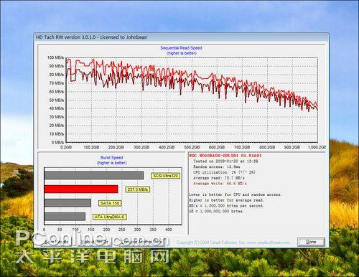Select the SATA 150 label
Image resolution: width=359 pixels, height=277 pixels.
110,203
